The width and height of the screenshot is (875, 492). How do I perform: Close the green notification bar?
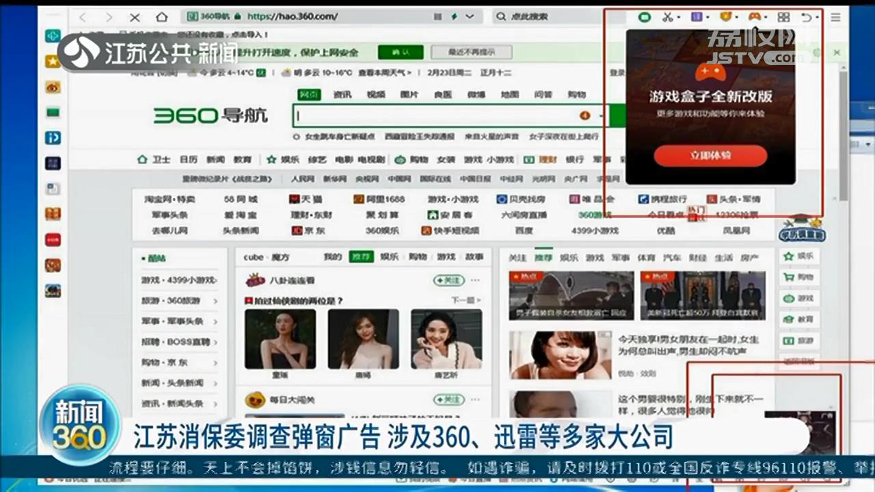click(837, 52)
